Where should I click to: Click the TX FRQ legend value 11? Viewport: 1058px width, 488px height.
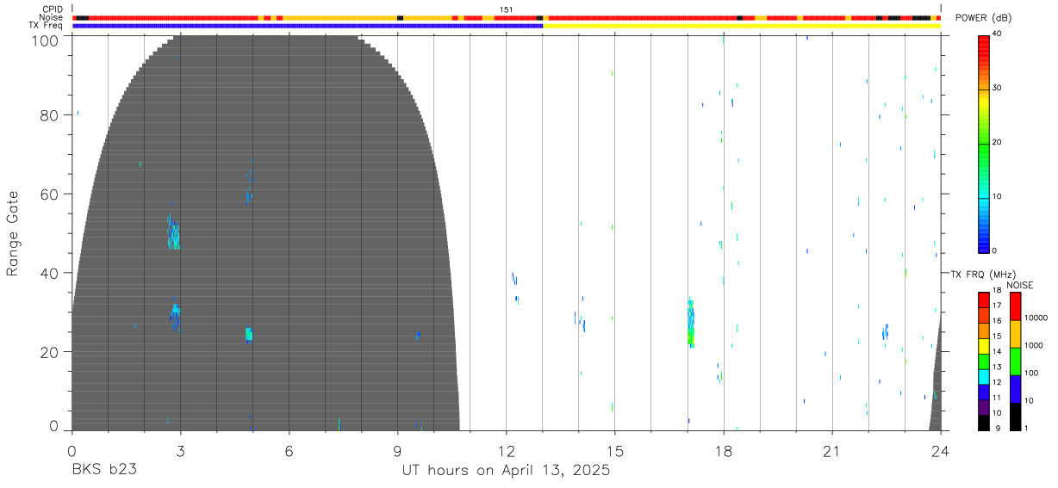click(x=997, y=398)
